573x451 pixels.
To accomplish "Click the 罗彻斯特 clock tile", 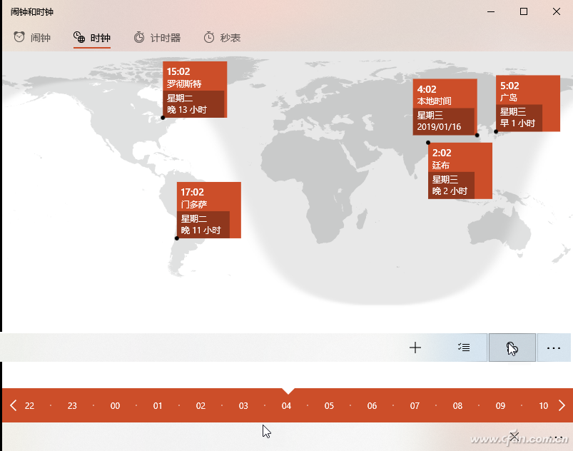I will [195, 89].
